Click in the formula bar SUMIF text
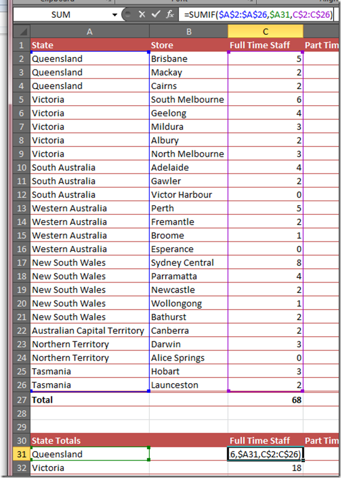The width and height of the screenshot is (341, 478). (x=258, y=14)
